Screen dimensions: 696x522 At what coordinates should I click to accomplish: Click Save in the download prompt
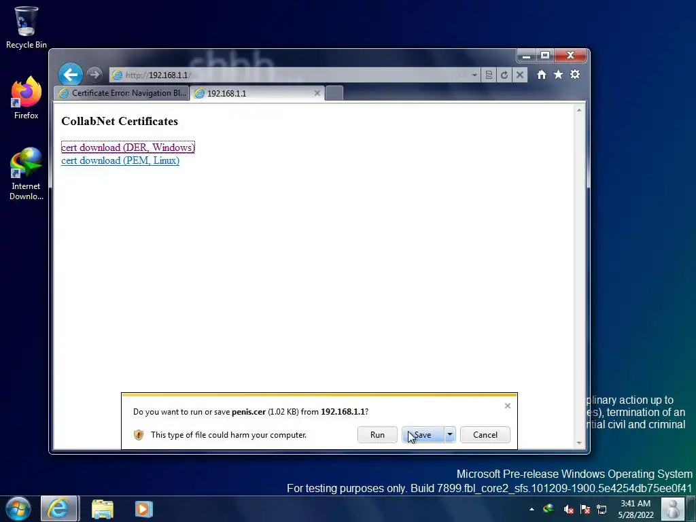(x=423, y=434)
